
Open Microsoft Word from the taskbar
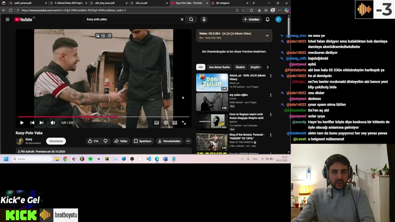[x=165, y=159]
